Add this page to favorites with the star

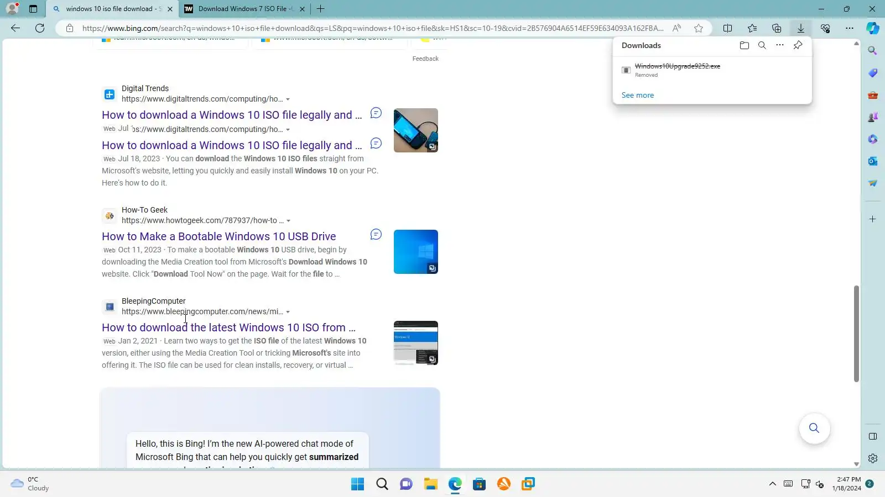click(x=699, y=28)
